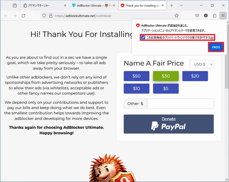This screenshot has width=229, height=182.
Task: Open the extensions puzzle piece icon
Action: point(215,15)
